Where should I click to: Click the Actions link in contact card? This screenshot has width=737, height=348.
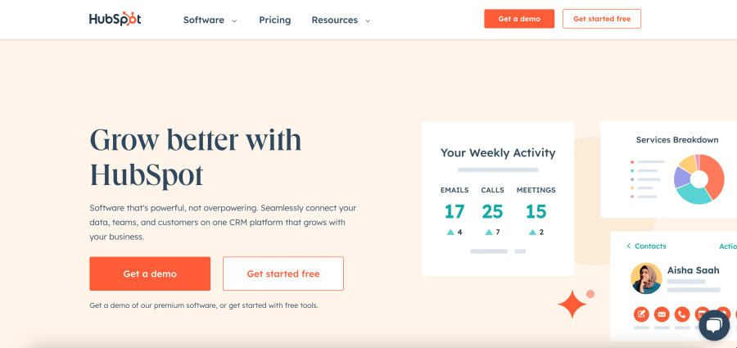727,246
